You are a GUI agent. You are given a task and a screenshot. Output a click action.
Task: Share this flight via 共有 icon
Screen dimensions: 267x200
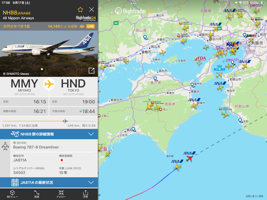coord(86,194)
